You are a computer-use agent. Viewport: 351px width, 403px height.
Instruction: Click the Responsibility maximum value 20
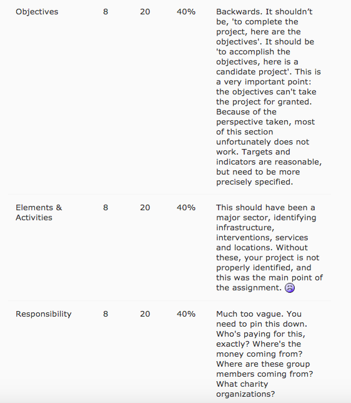click(145, 314)
